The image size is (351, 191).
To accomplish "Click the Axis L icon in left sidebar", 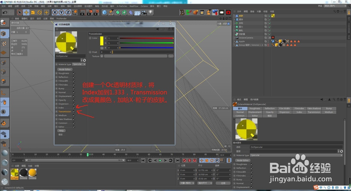I will click(x=4, y=93).
